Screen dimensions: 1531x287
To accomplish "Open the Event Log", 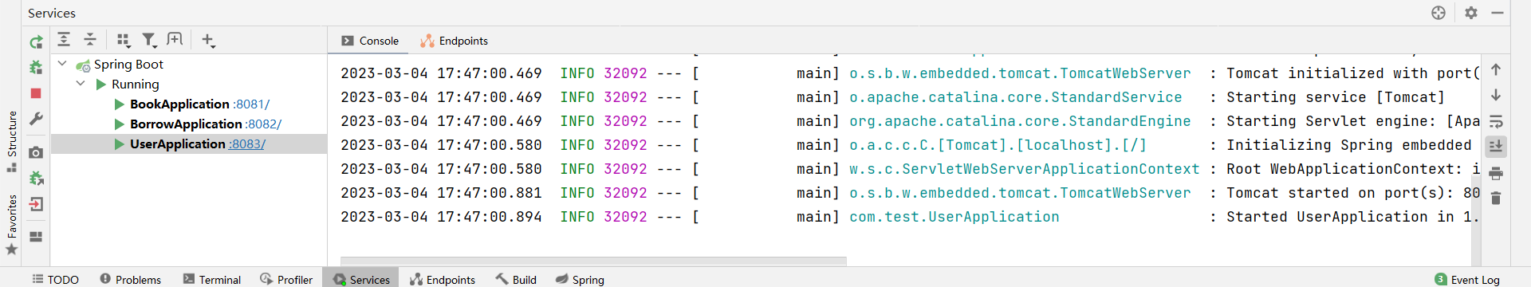I will click(x=1467, y=279).
